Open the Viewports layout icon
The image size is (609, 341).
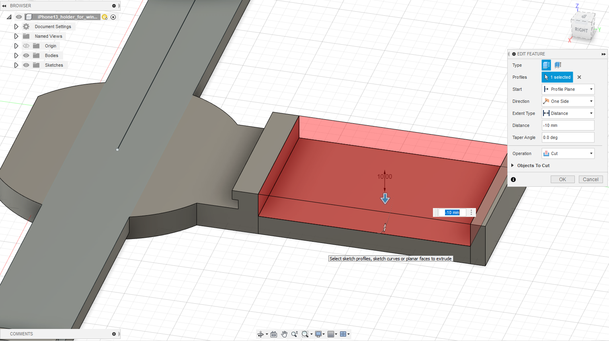click(x=343, y=334)
